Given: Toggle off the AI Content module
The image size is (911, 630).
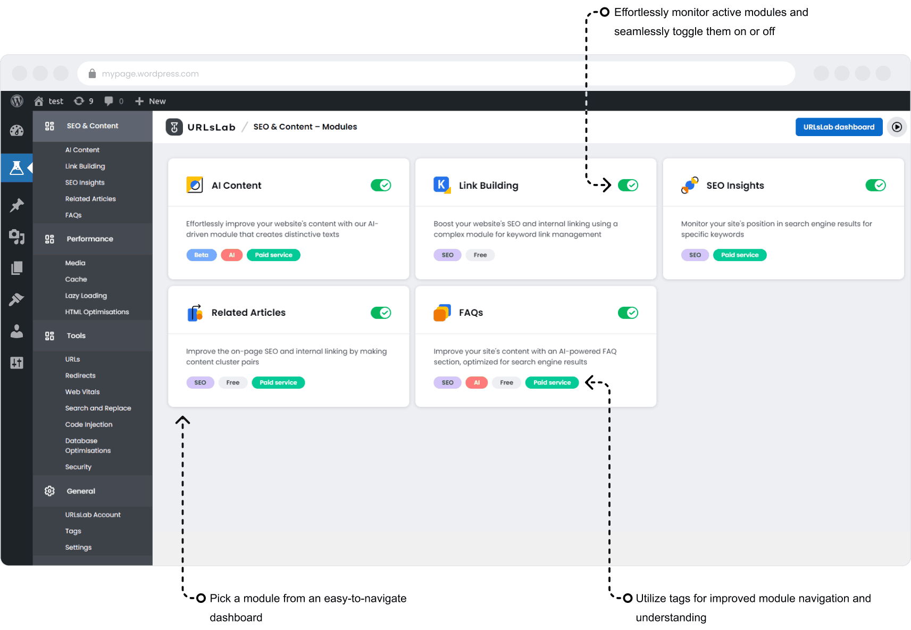Looking at the screenshot, I should tap(381, 185).
